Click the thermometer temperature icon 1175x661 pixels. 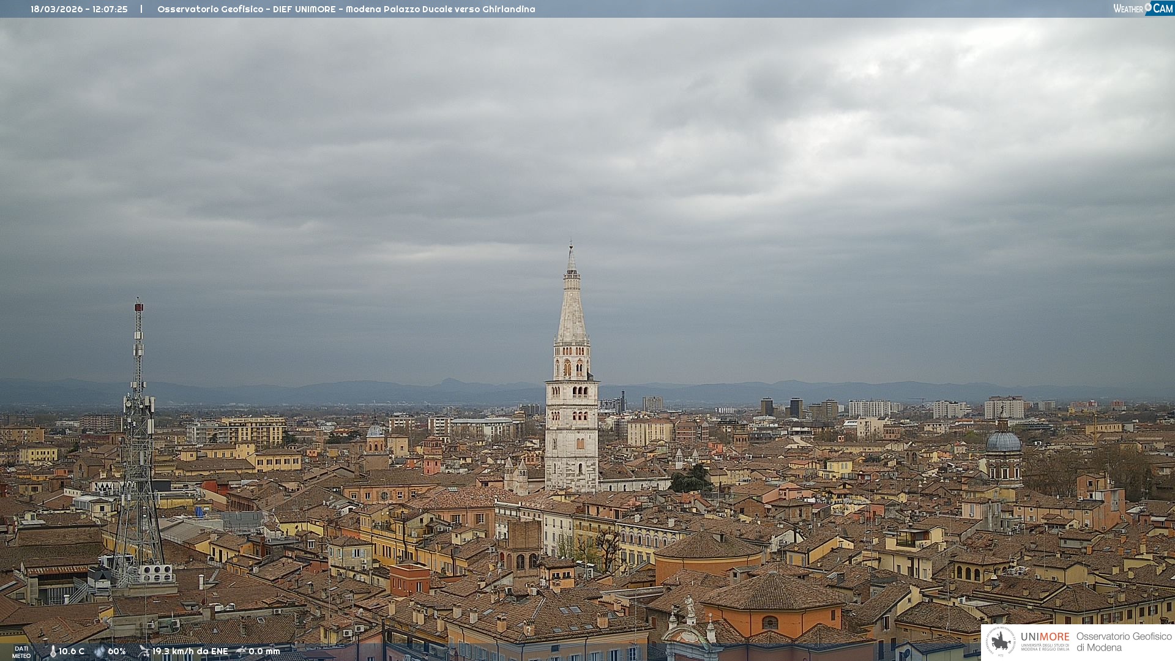pyautogui.click(x=53, y=651)
